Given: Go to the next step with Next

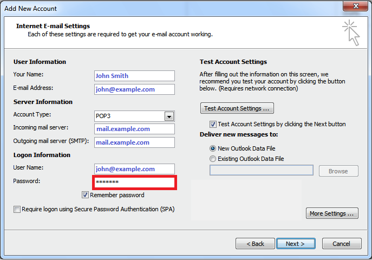Looking at the screenshot, I should tap(295, 244).
